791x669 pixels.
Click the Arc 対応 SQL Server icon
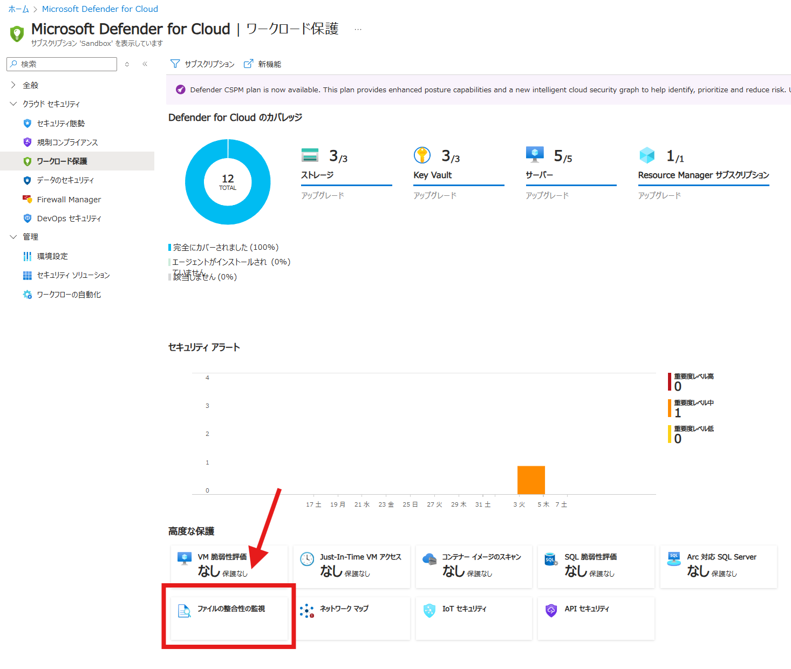(674, 559)
